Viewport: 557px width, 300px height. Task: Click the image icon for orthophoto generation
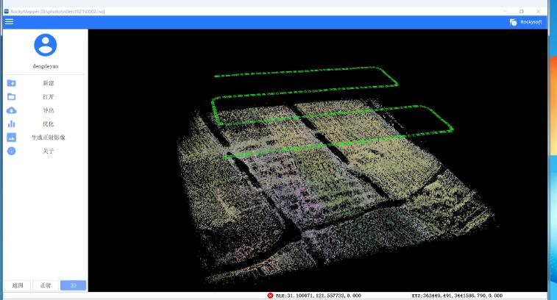click(x=11, y=137)
